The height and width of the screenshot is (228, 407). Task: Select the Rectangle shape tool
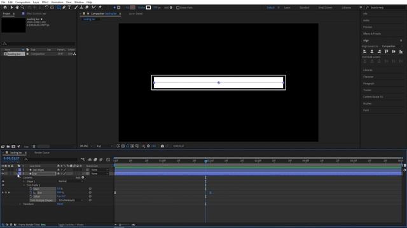59,8
